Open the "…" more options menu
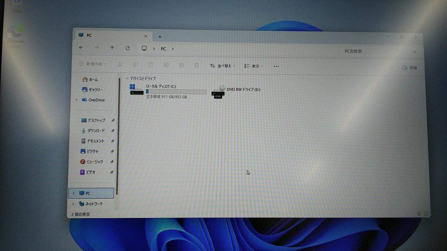 (x=276, y=66)
